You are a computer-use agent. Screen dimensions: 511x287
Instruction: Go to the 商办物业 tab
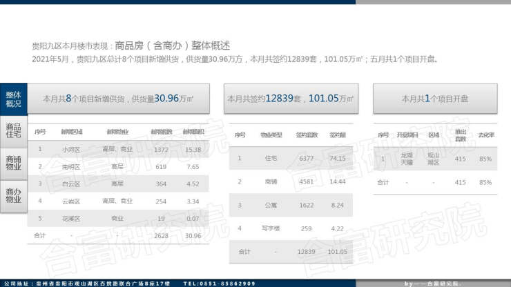(14, 196)
